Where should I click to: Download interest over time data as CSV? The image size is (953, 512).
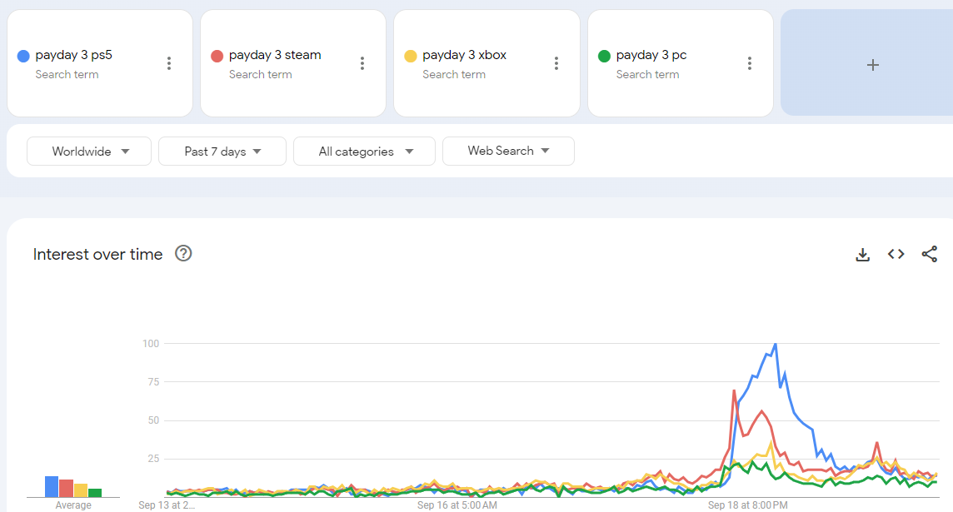pos(862,255)
